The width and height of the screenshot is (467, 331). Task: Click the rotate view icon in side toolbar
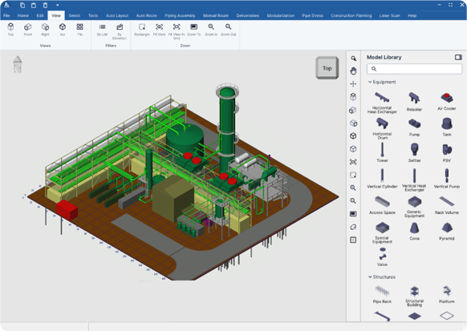tap(353, 227)
